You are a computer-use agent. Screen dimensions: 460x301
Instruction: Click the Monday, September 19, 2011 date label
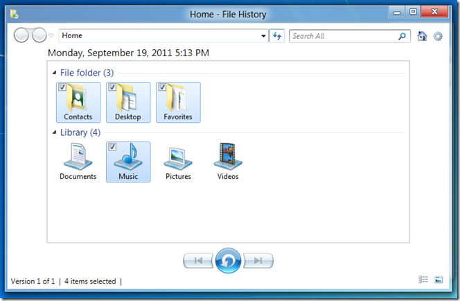click(x=128, y=53)
